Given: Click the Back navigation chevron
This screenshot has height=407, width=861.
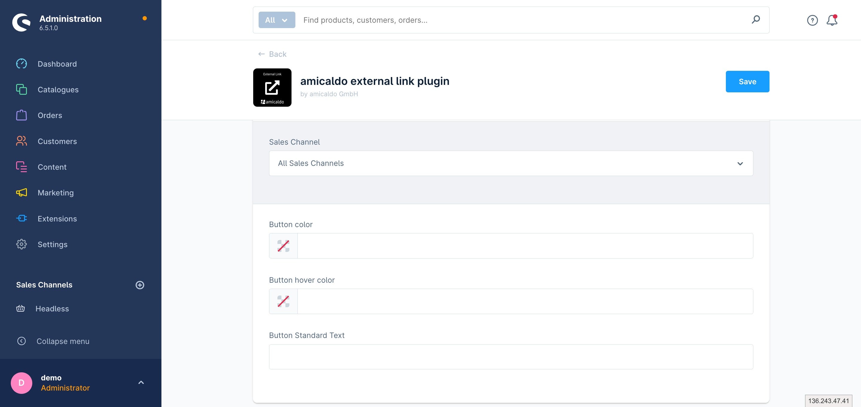Looking at the screenshot, I should (261, 54).
